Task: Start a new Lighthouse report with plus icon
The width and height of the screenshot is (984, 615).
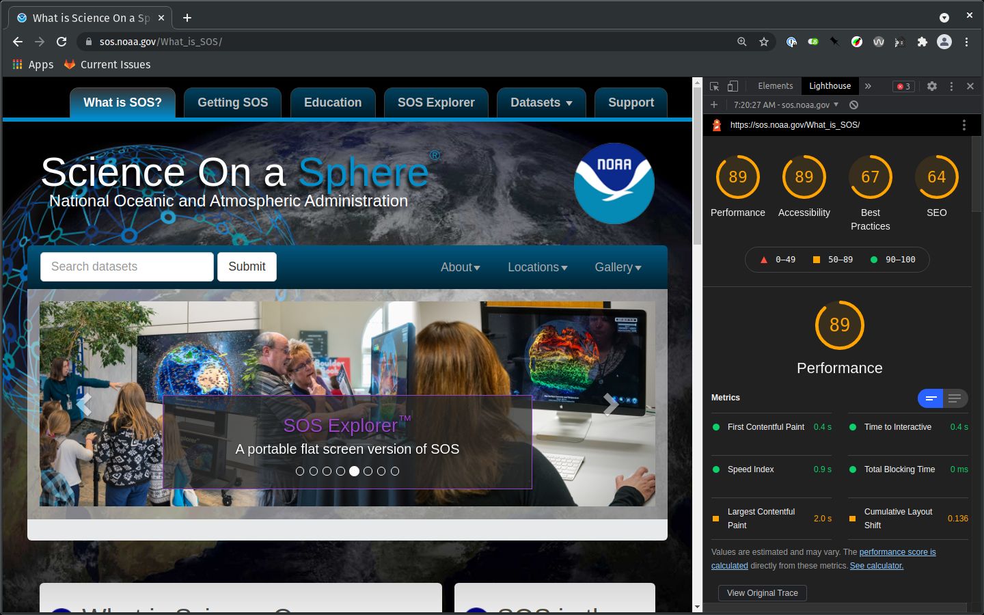Action: click(x=714, y=105)
